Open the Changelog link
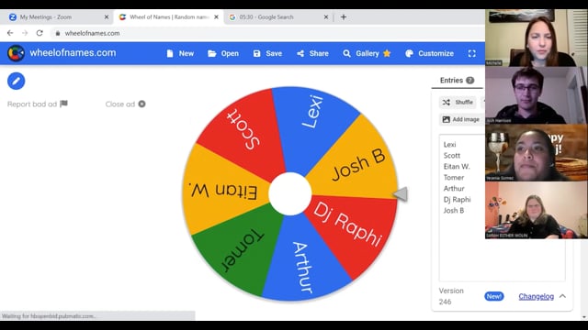 tap(537, 296)
